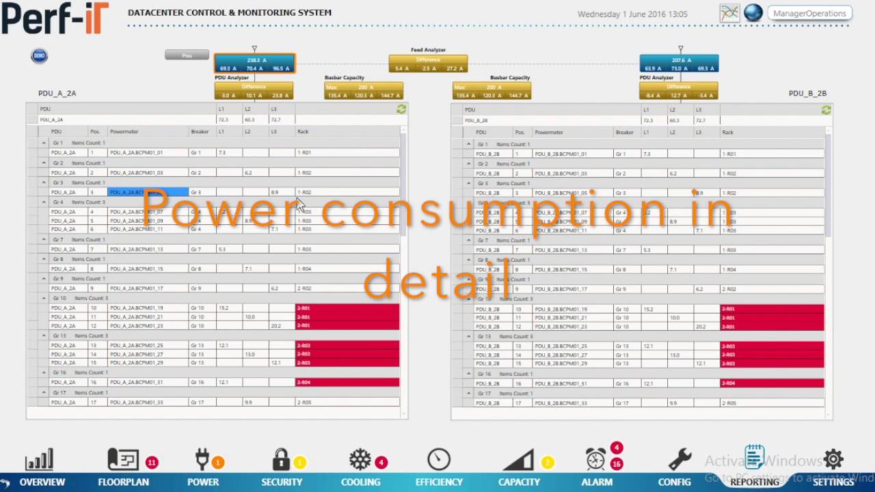Sort by Rack column in PDU_B_2B table

pos(772,133)
